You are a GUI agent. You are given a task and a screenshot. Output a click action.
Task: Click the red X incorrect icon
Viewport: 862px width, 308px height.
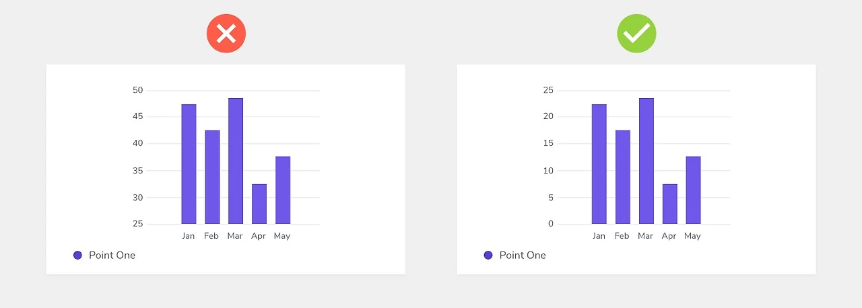click(226, 34)
